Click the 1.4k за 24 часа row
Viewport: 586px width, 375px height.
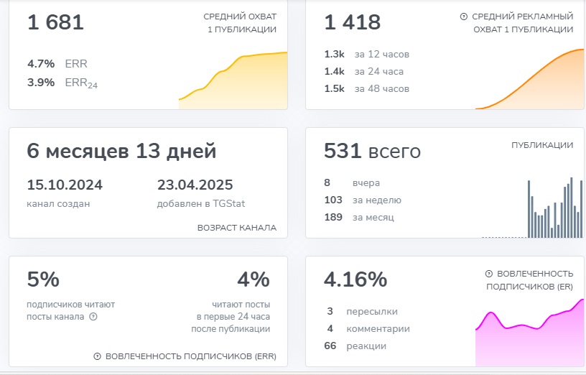[x=364, y=71]
